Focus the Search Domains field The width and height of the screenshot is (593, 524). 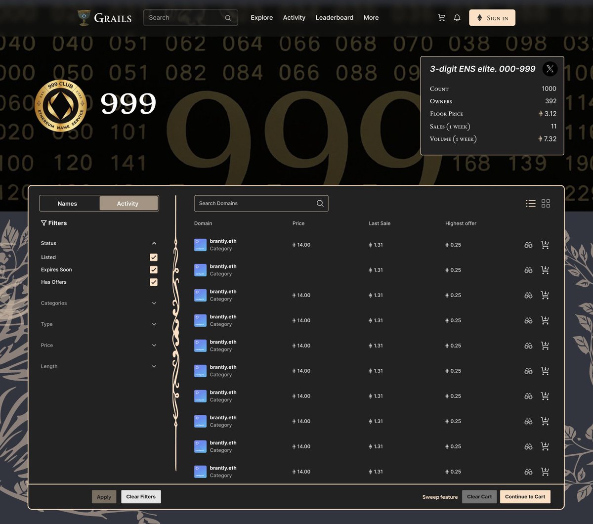tap(261, 203)
